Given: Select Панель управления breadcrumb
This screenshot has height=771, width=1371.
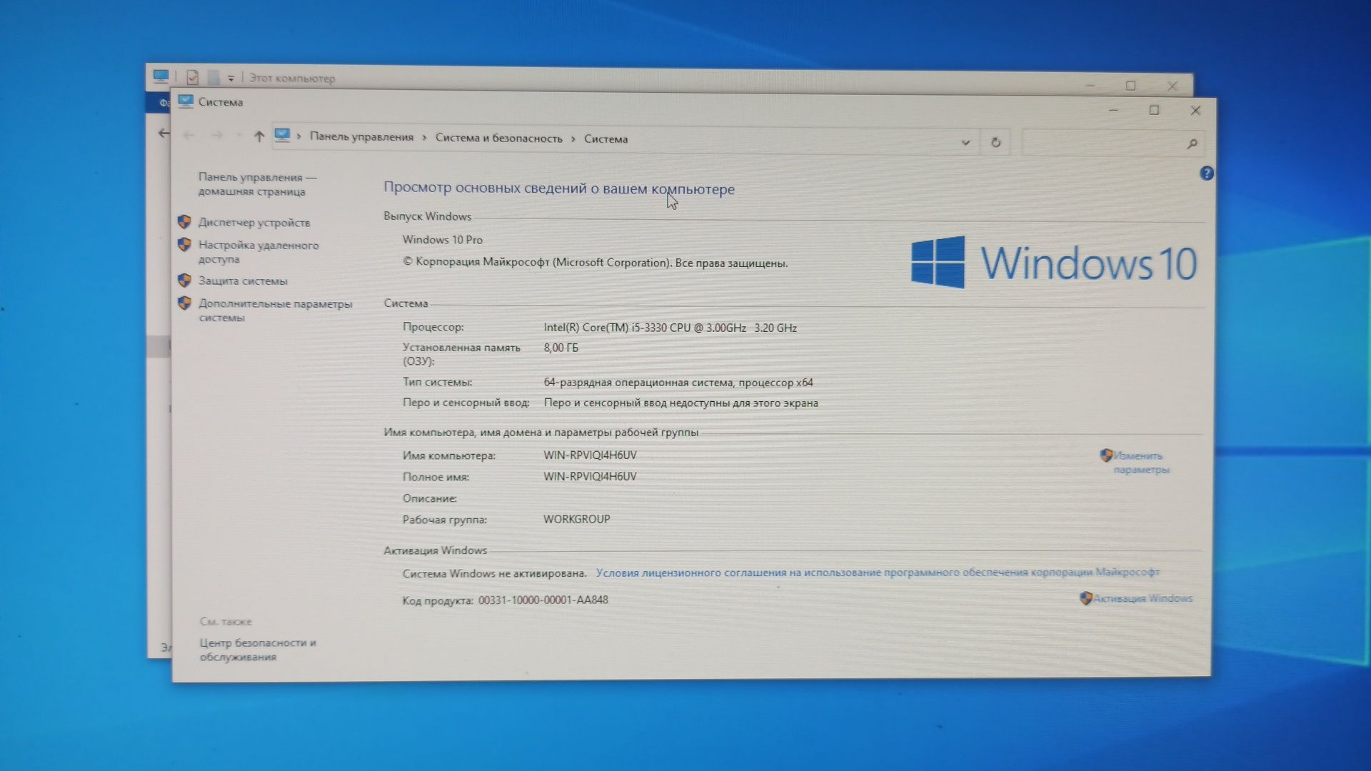Looking at the screenshot, I should 361,137.
